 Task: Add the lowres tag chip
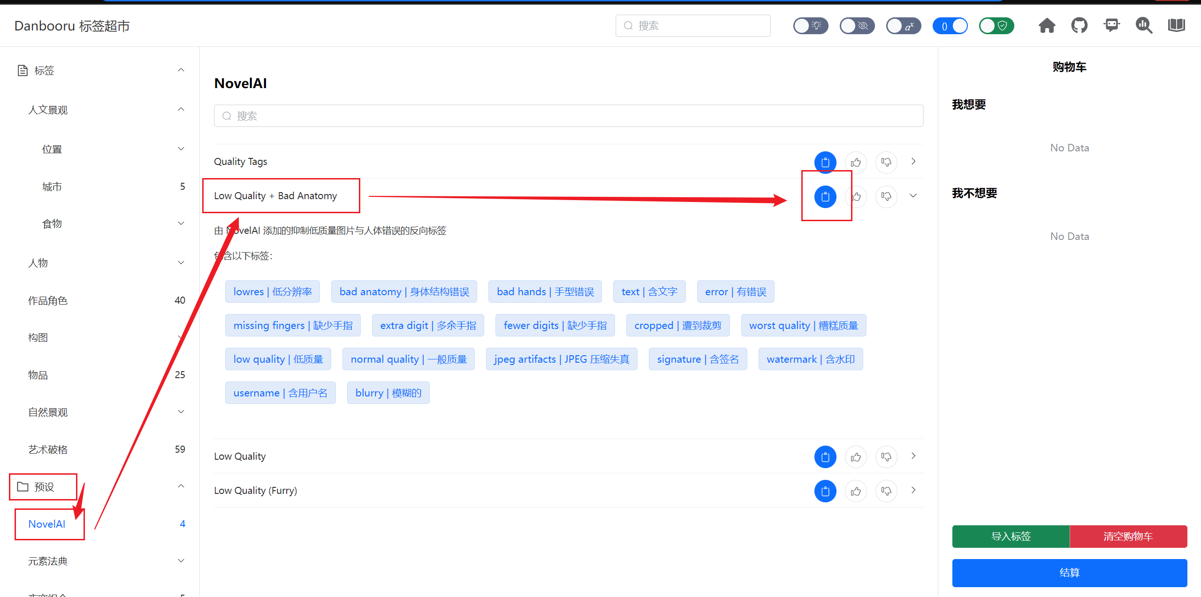273,291
